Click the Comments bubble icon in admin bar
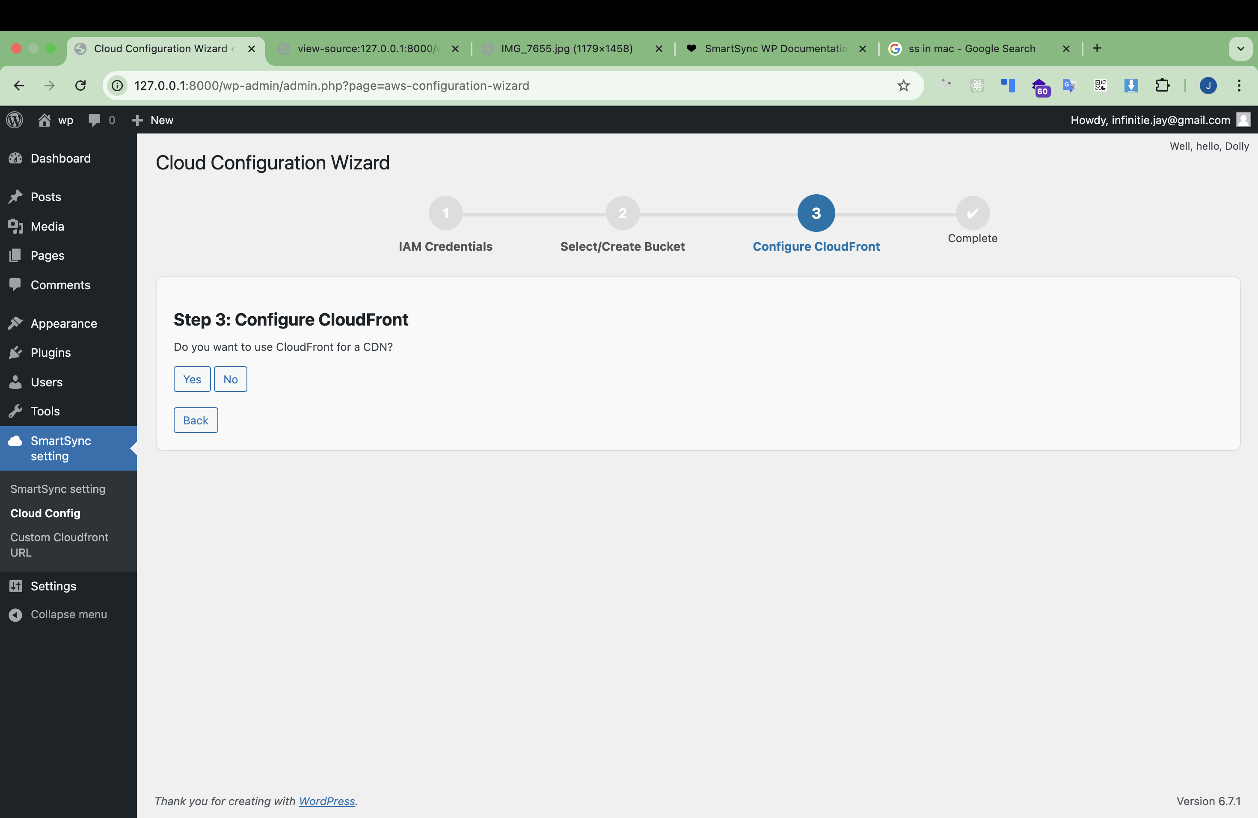 point(94,119)
